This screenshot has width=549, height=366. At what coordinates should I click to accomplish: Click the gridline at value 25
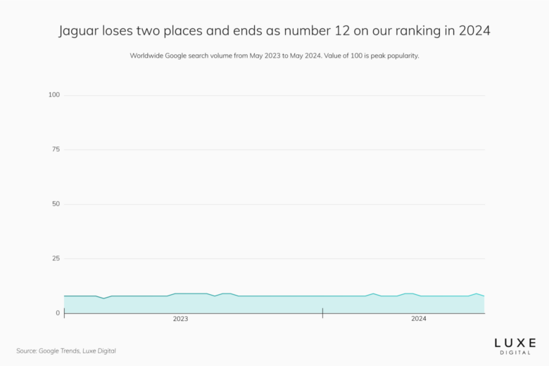point(274,259)
